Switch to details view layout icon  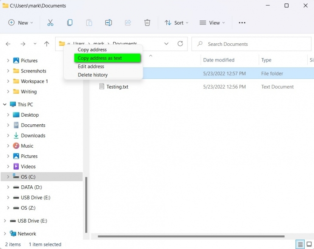coord(300,244)
